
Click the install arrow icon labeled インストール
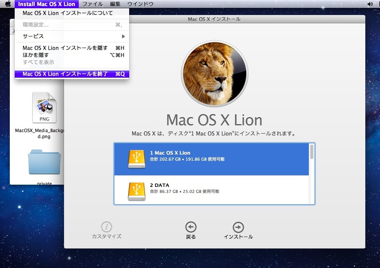238,227
